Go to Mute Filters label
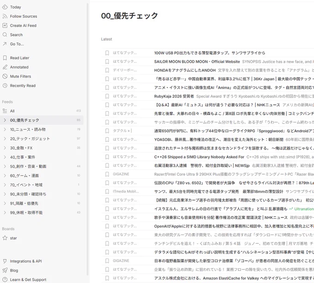Screen dimensions: 314x283 coord(20,76)
